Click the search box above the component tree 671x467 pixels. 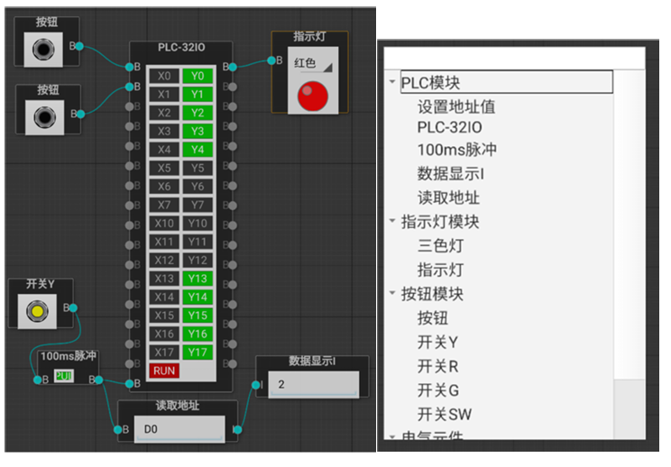pyautogui.click(x=514, y=59)
